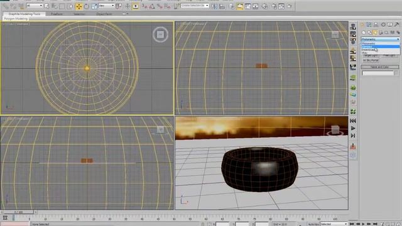Select the Systems category icon
This screenshot has height=226, width=402.
click(398, 33)
